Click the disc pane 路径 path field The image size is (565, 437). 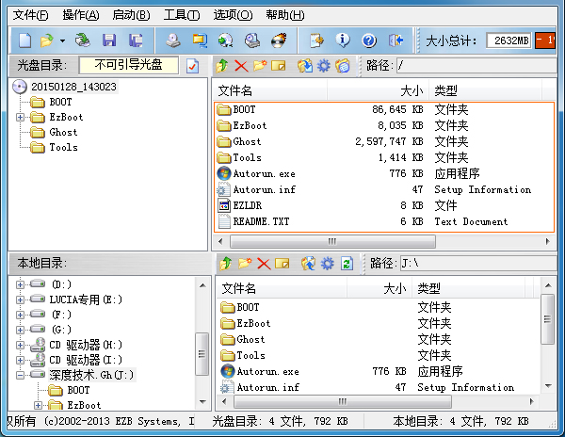(x=477, y=66)
